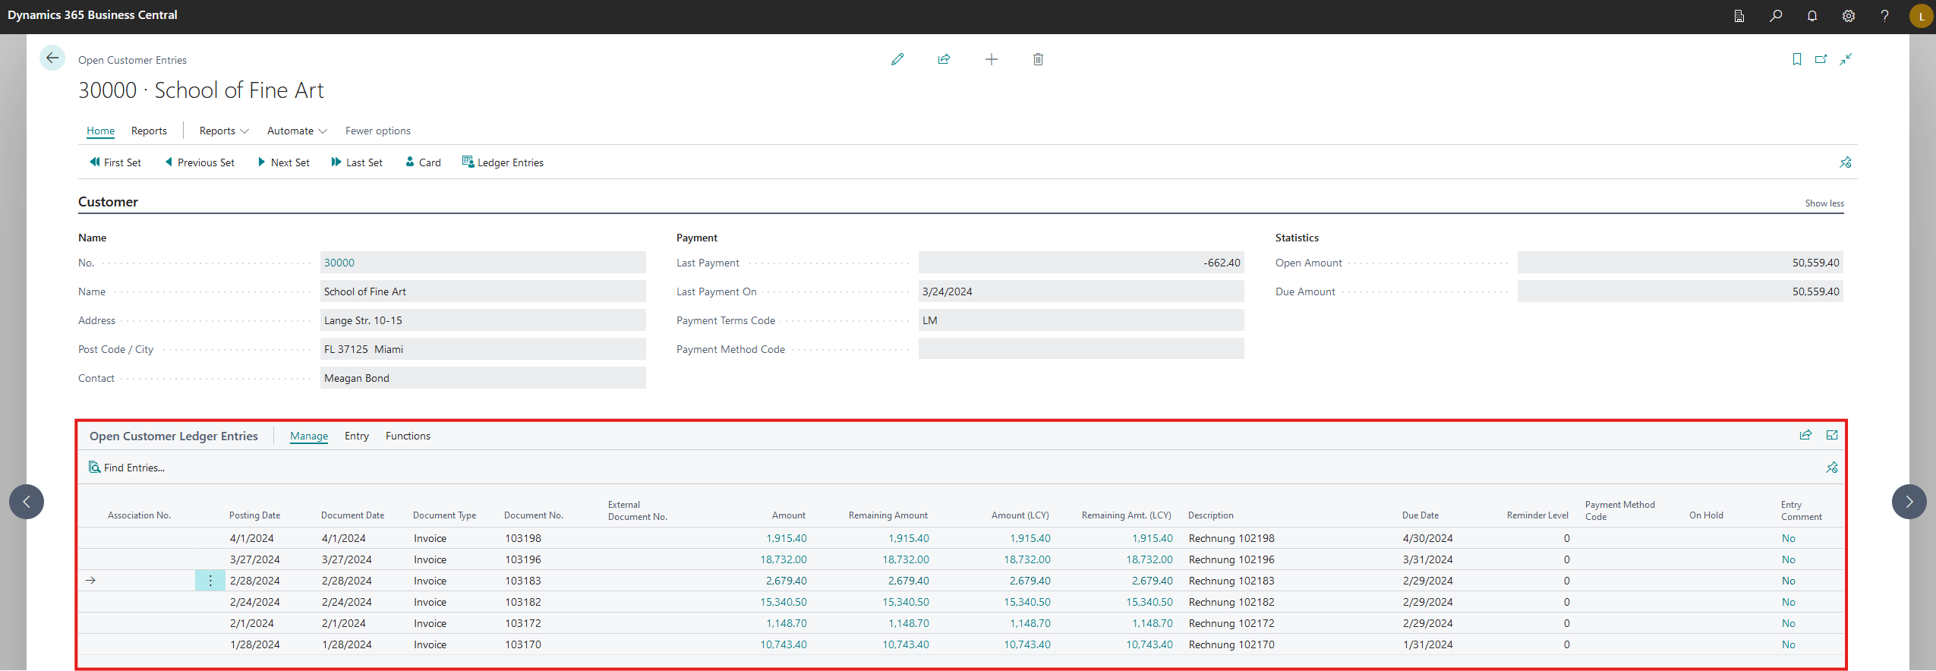Click the back arrow button
The image size is (1936, 671).
[52, 58]
